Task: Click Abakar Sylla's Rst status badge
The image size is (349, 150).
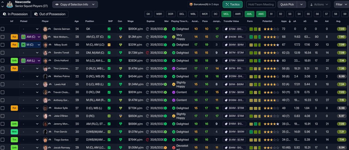Action: [14, 108]
